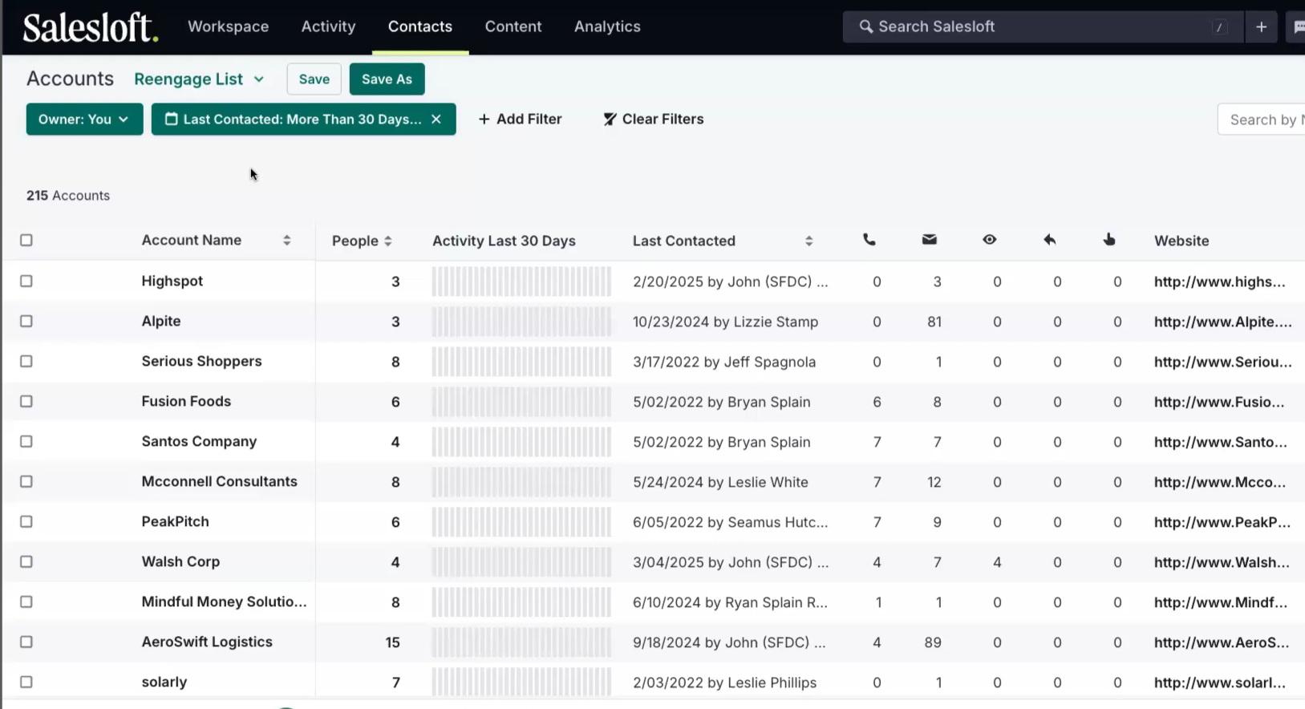
Task: Click the calendar icon in Last Contacted filter
Action: tap(171, 119)
